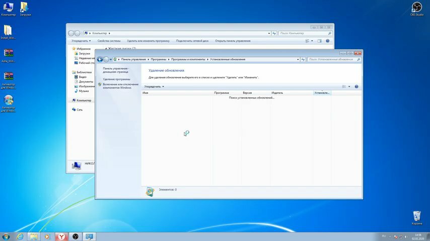430x241 pixels.
Task: Sort by Версия column header
Action: tap(256, 93)
